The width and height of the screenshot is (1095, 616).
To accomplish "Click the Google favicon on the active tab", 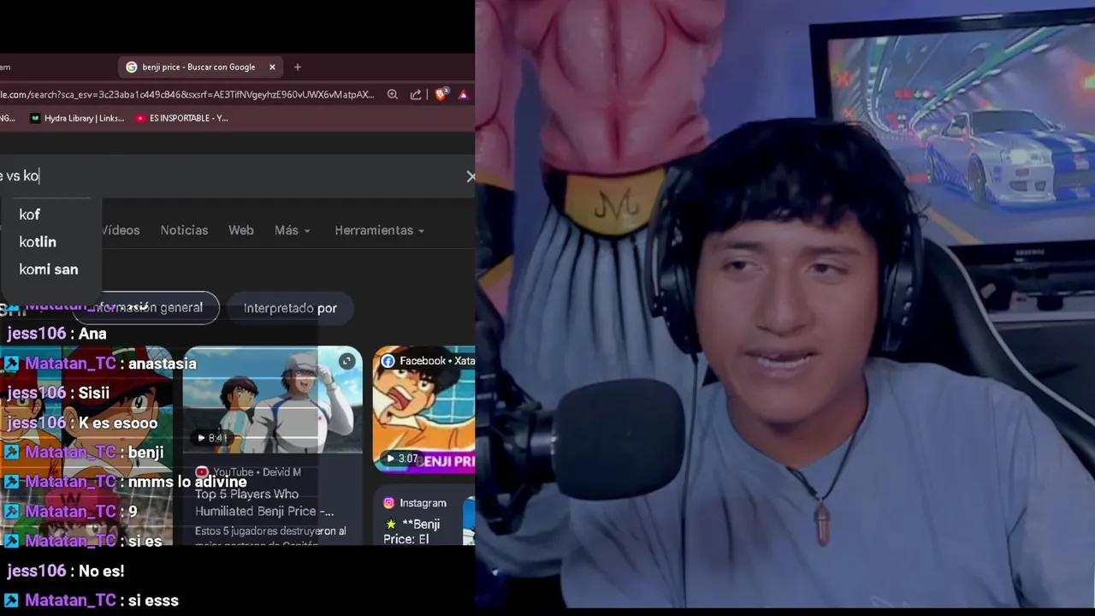I will (x=132, y=67).
